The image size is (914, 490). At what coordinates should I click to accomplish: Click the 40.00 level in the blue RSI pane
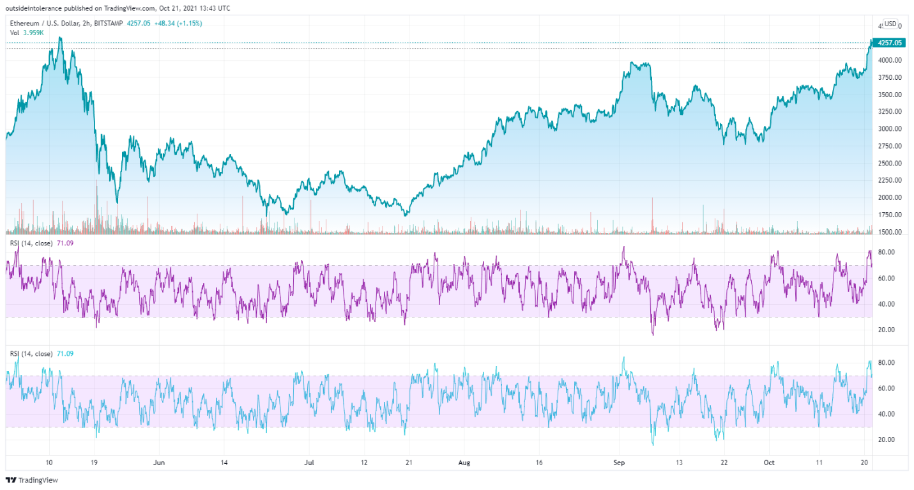(x=886, y=414)
